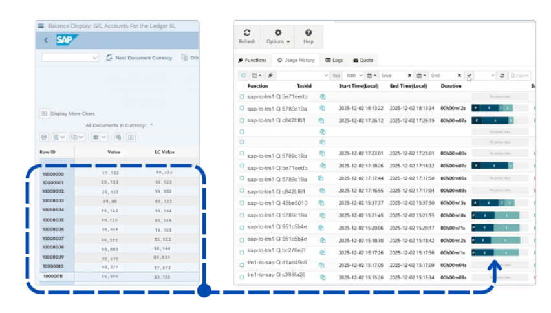Switch to the Logs tab
551x313 pixels.
(x=334, y=60)
